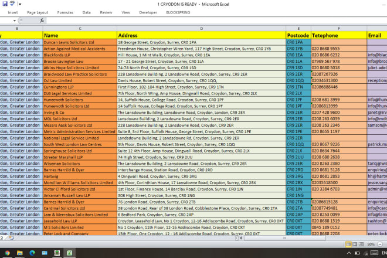The height and width of the screenshot is (258, 387).
Task: Open the Customize Quick Access Toolbar dropdown
Action: [20, 4]
